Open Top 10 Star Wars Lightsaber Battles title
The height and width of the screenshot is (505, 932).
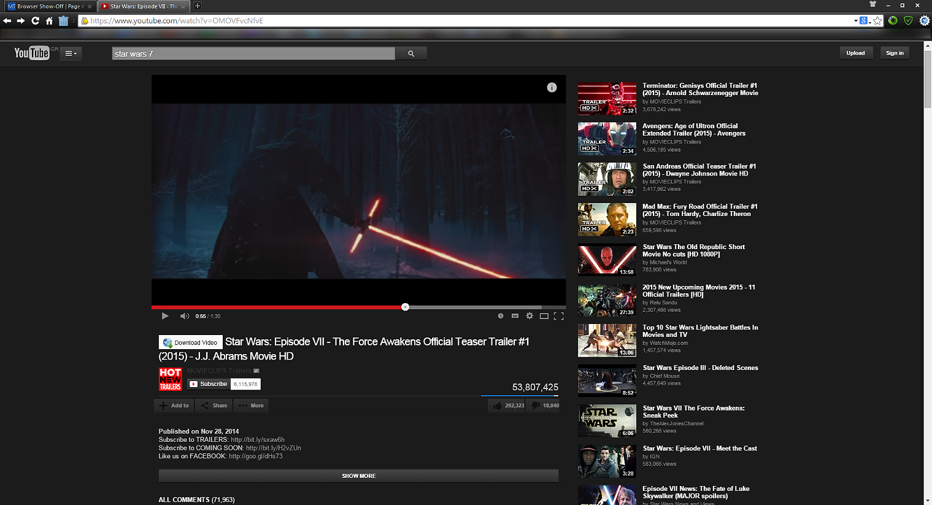[700, 331]
